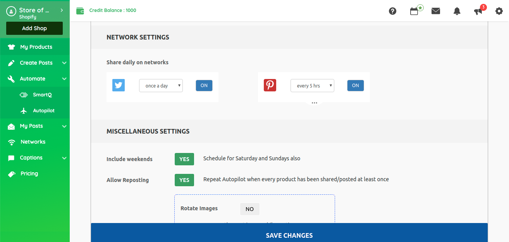Viewport: 509px width, 242px height.
Task: Go to the Networks page
Action: point(33,142)
